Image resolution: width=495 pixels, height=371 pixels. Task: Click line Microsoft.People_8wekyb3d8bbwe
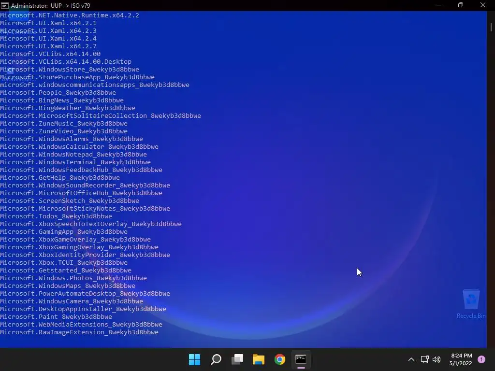coord(58,92)
